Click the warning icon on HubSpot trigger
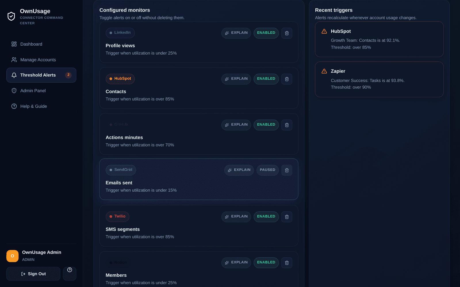Image resolution: width=460 pixels, height=287 pixels. (324, 31)
